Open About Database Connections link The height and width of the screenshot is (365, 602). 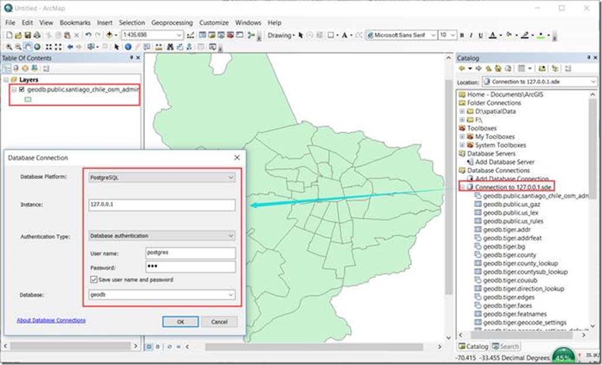click(51, 320)
